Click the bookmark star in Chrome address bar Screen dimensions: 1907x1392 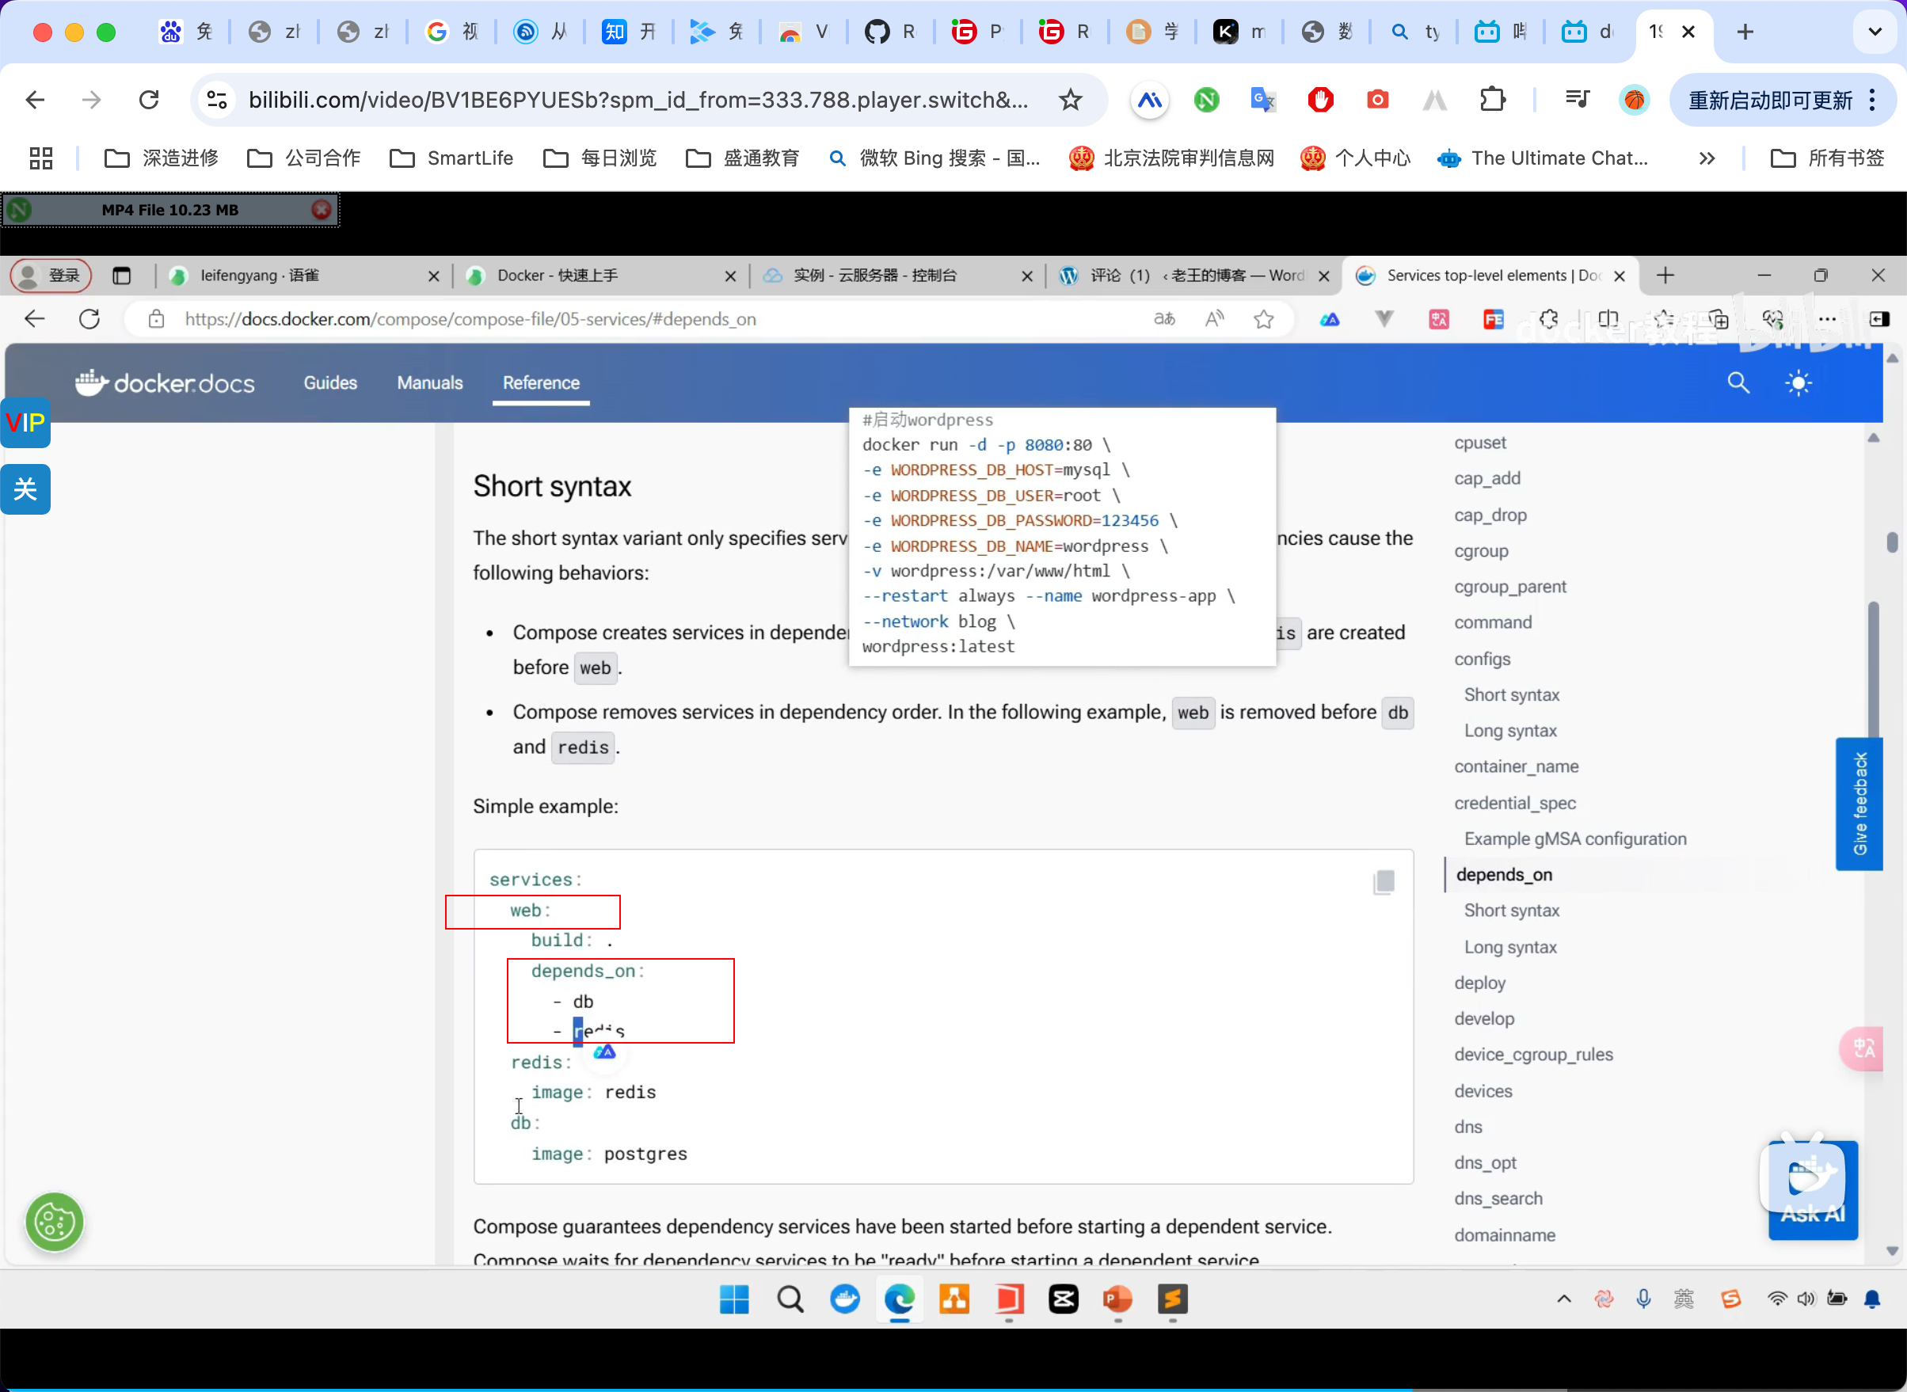click(1070, 101)
